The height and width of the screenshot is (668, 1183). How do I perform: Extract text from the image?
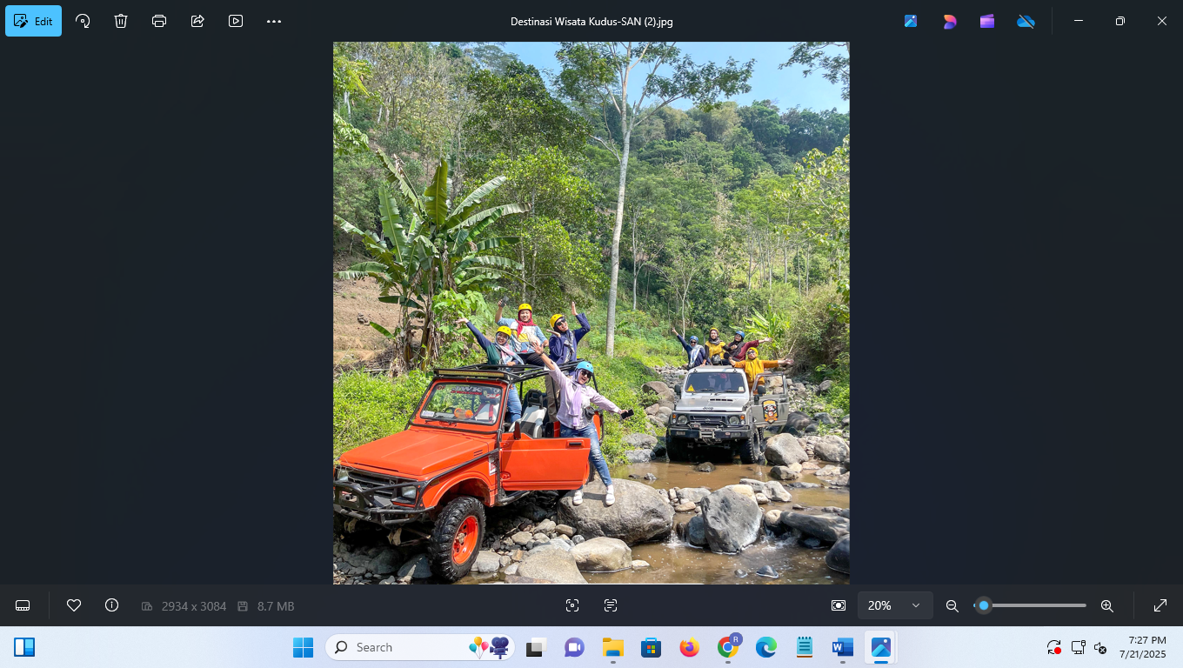click(612, 605)
